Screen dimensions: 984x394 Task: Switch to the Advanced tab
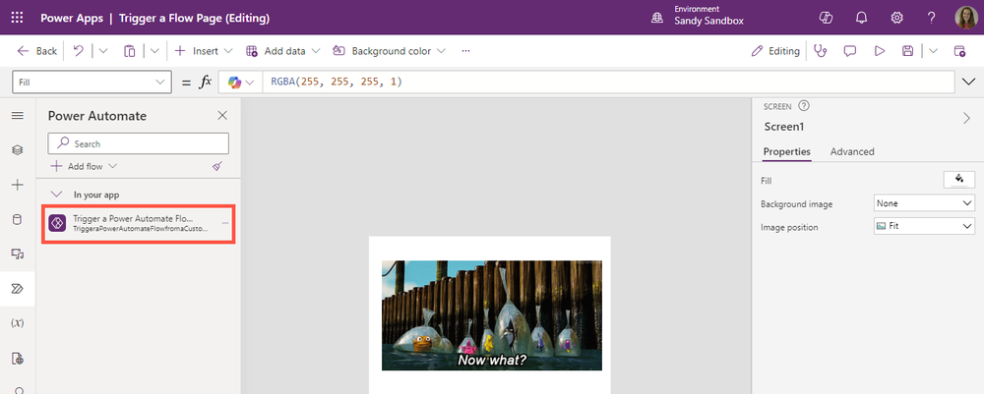click(851, 151)
